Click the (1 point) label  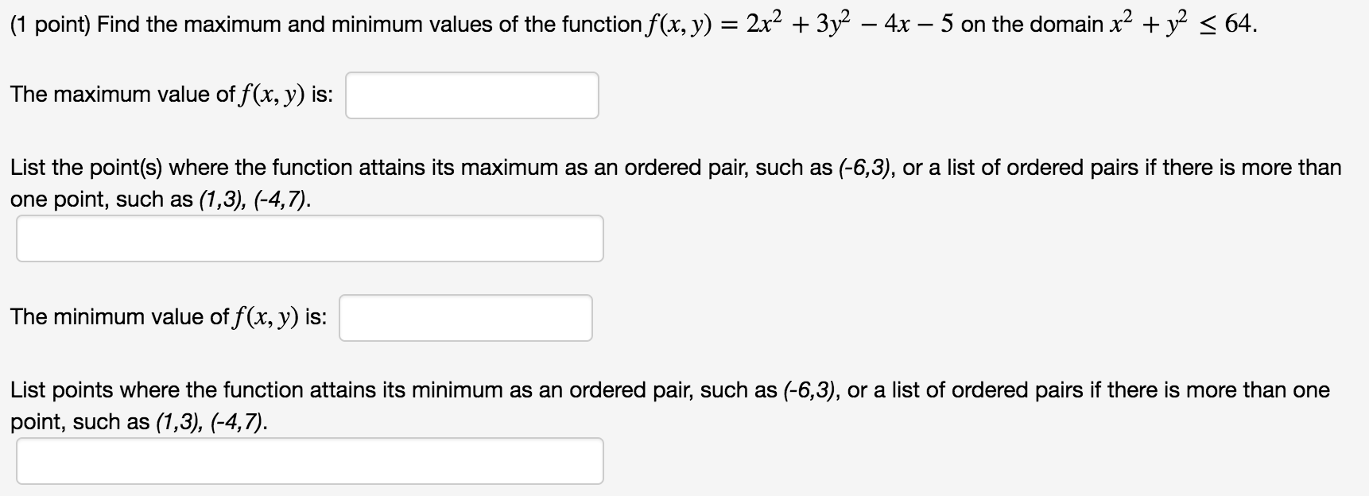tap(48, 24)
